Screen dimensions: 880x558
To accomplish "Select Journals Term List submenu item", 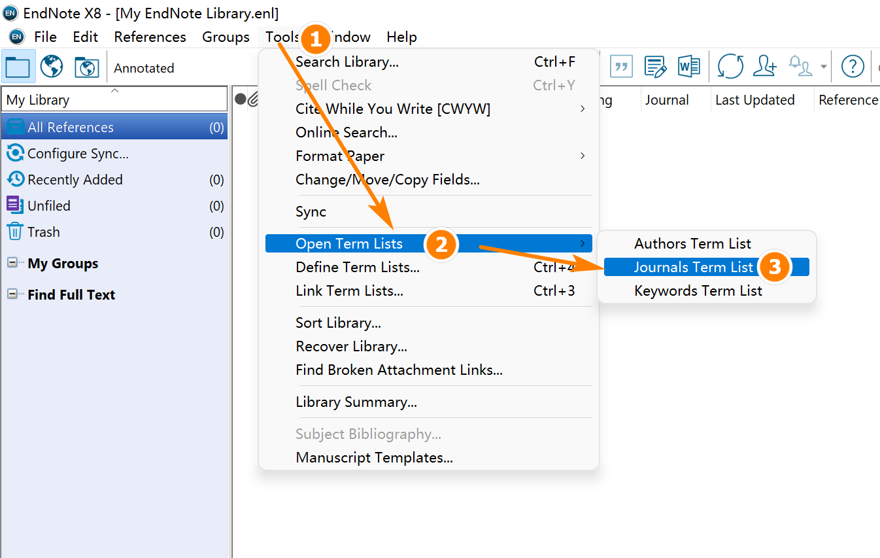I will pyautogui.click(x=707, y=267).
